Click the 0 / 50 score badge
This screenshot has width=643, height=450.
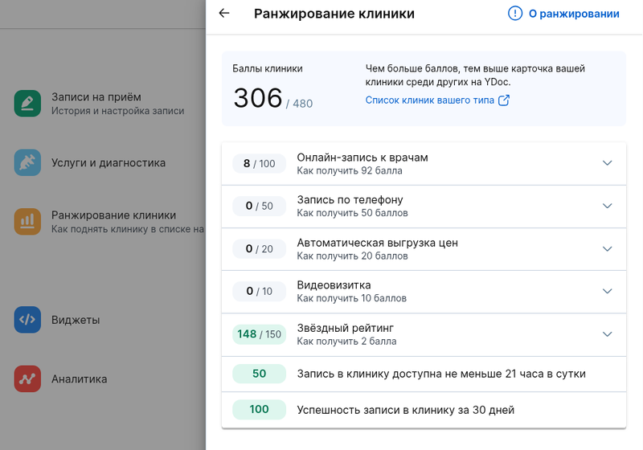259,206
